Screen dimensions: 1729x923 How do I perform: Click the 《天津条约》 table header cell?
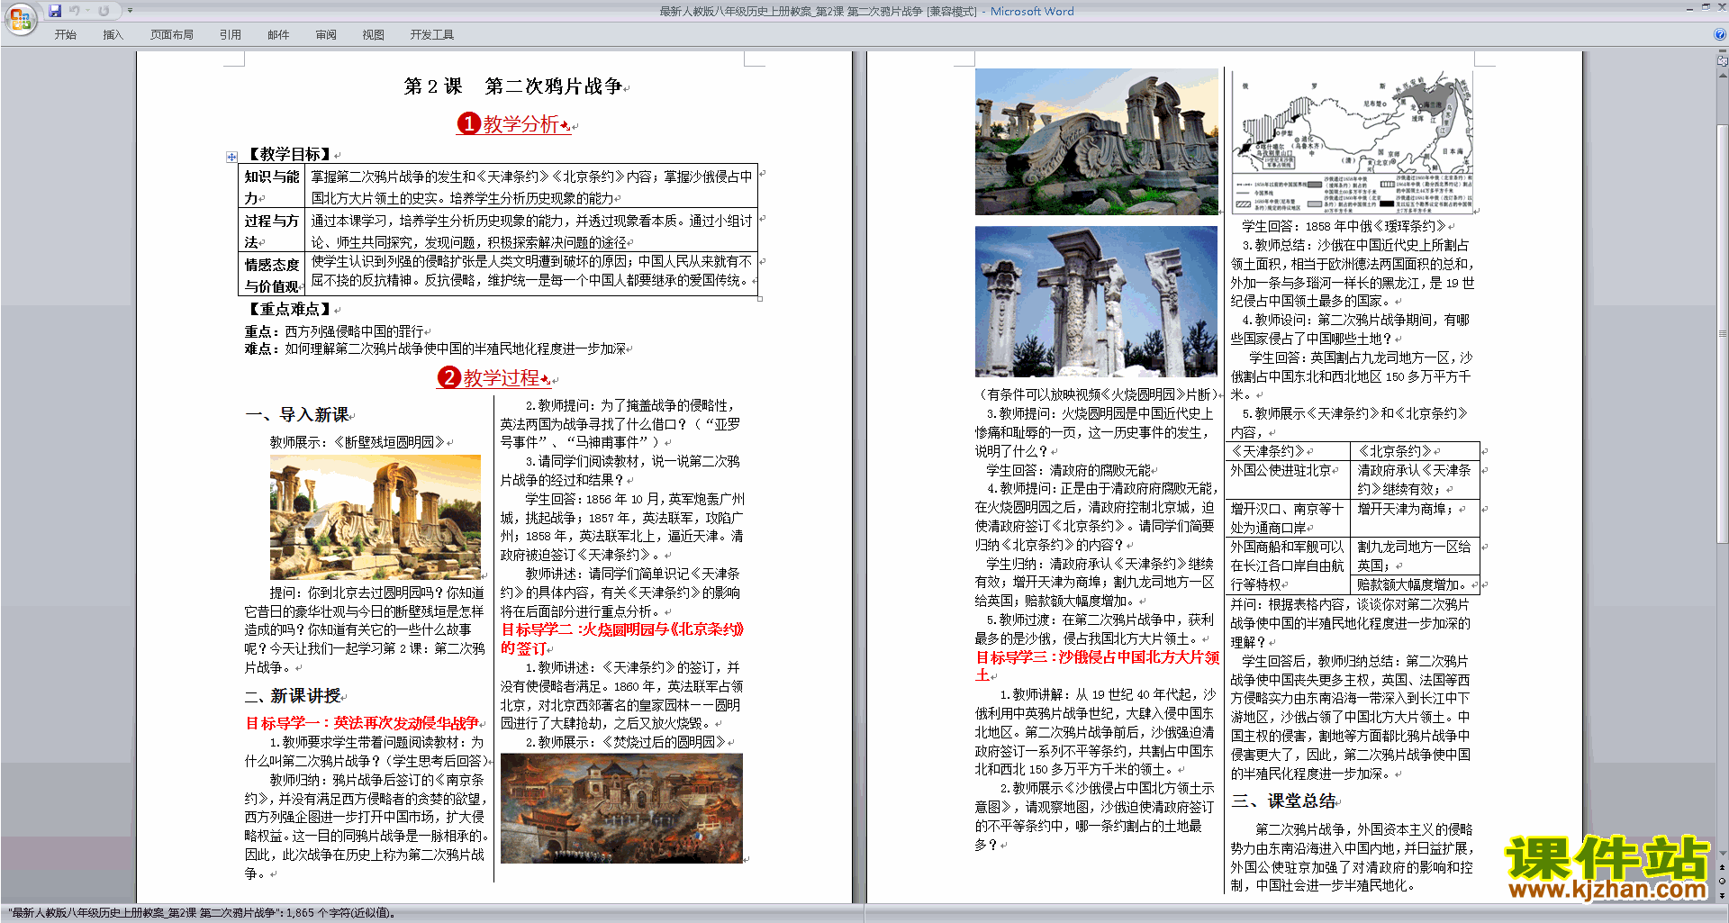1288,451
